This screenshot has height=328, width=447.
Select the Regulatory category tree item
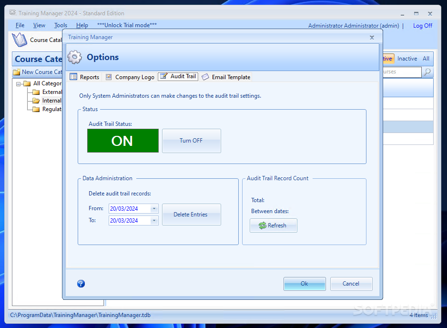52,109
